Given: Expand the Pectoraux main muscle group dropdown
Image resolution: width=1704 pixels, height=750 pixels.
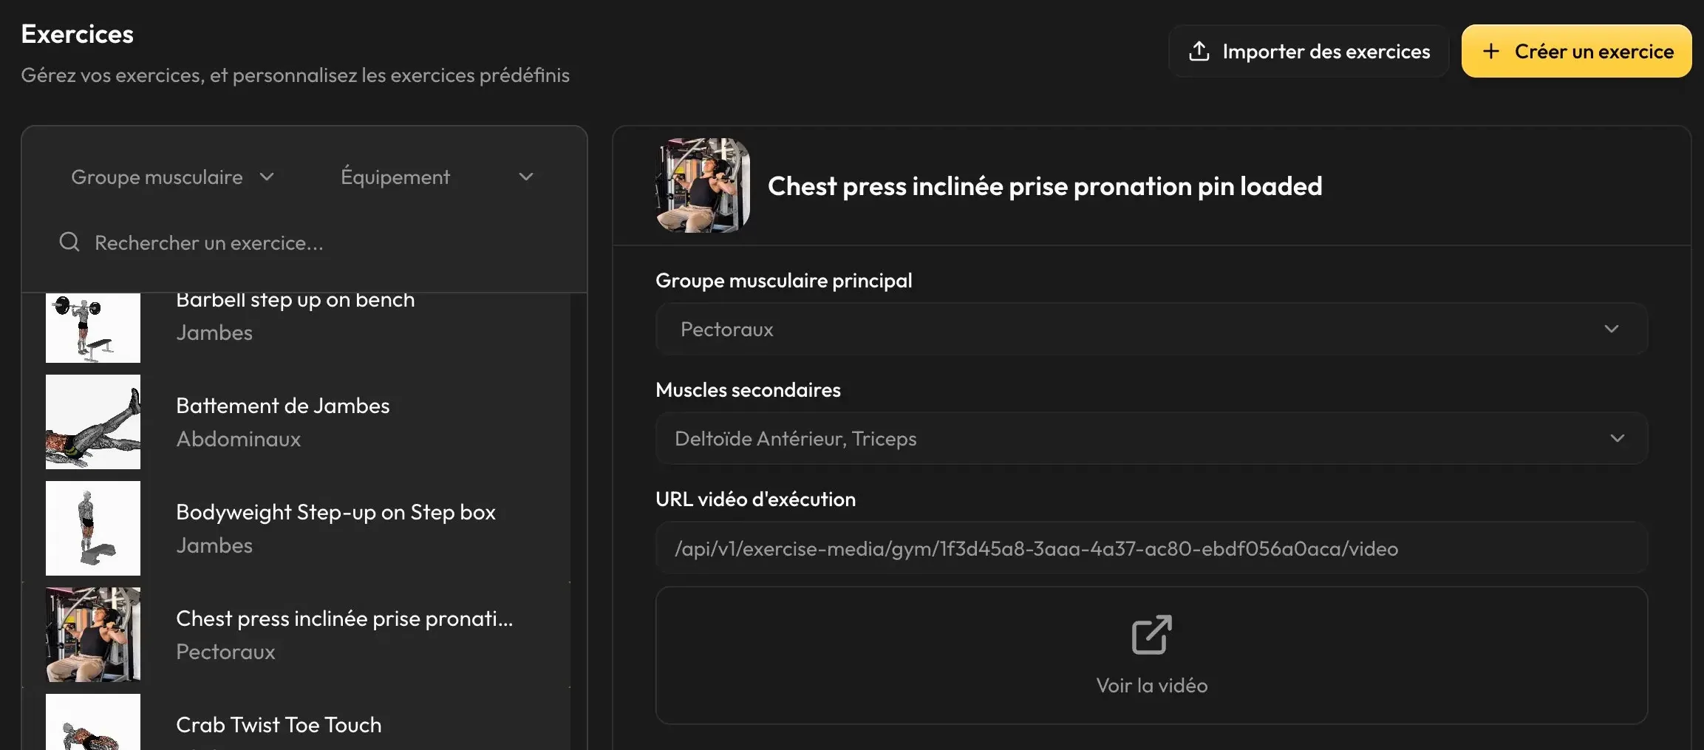Looking at the screenshot, I should pos(1151,329).
